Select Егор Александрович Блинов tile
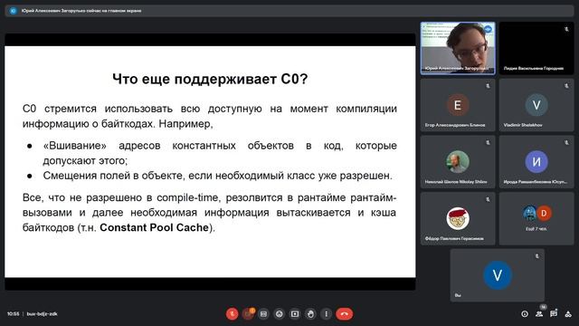Screen dimensions: 579x326 (458, 105)
